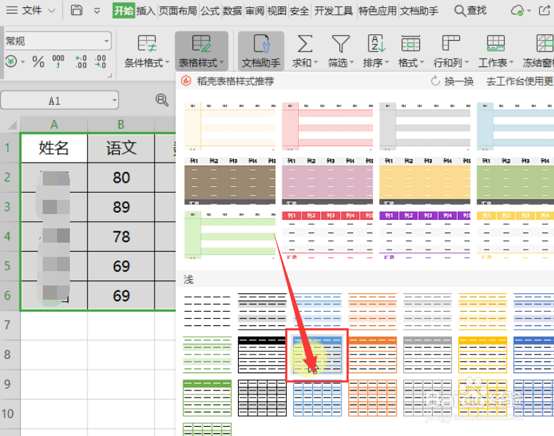Image resolution: width=554 pixels, height=436 pixels.
Task: Click the share export icon
Action: 544,10
